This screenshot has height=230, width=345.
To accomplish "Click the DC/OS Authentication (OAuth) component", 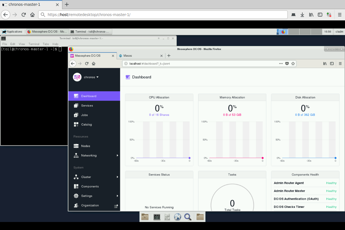I will click(x=305, y=199).
